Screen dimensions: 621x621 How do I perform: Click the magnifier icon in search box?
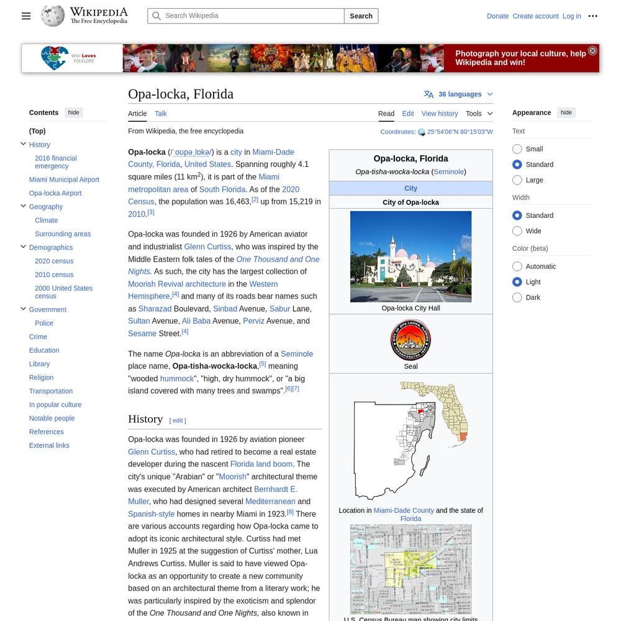(x=156, y=16)
